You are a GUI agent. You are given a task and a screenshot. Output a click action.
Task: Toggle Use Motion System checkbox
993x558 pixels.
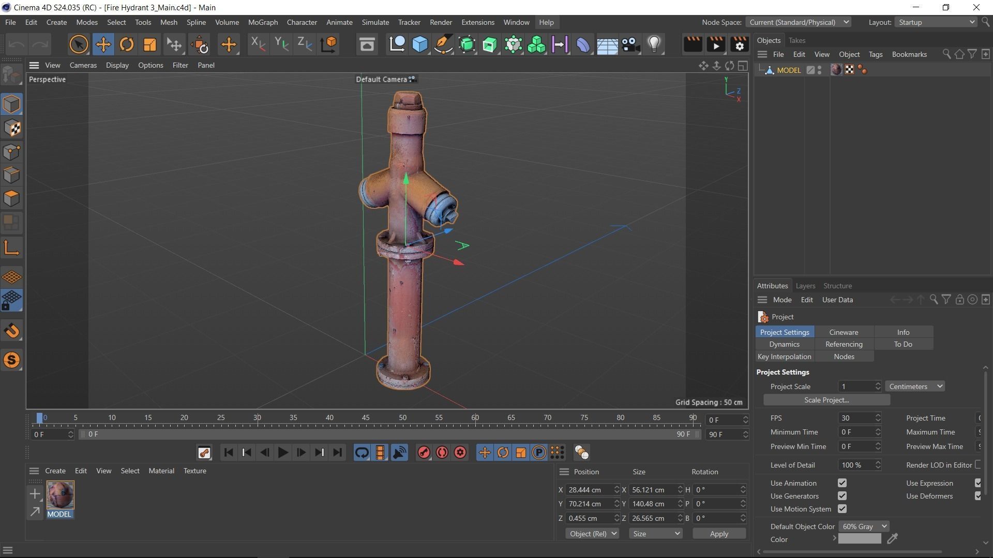pos(842,509)
